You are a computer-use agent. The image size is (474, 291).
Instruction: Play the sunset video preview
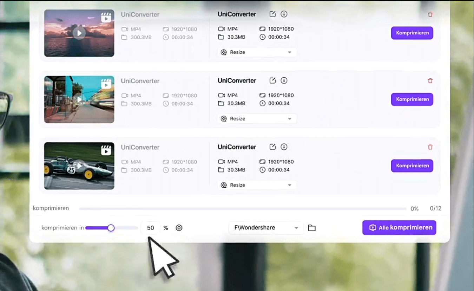[x=79, y=33]
